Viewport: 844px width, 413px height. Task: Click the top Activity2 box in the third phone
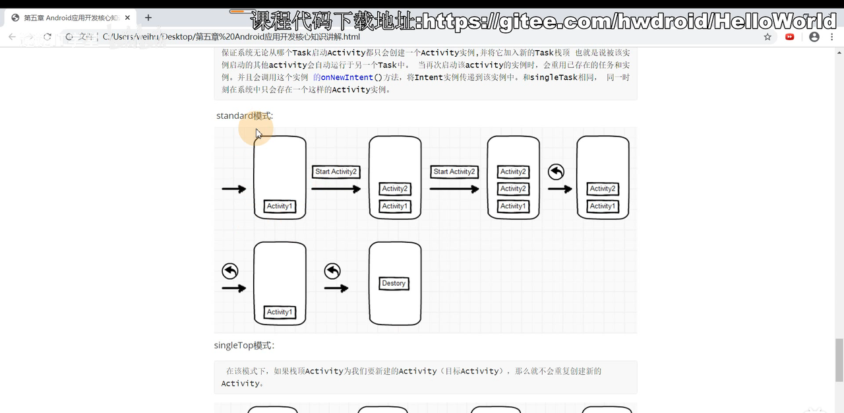pos(513,172)
